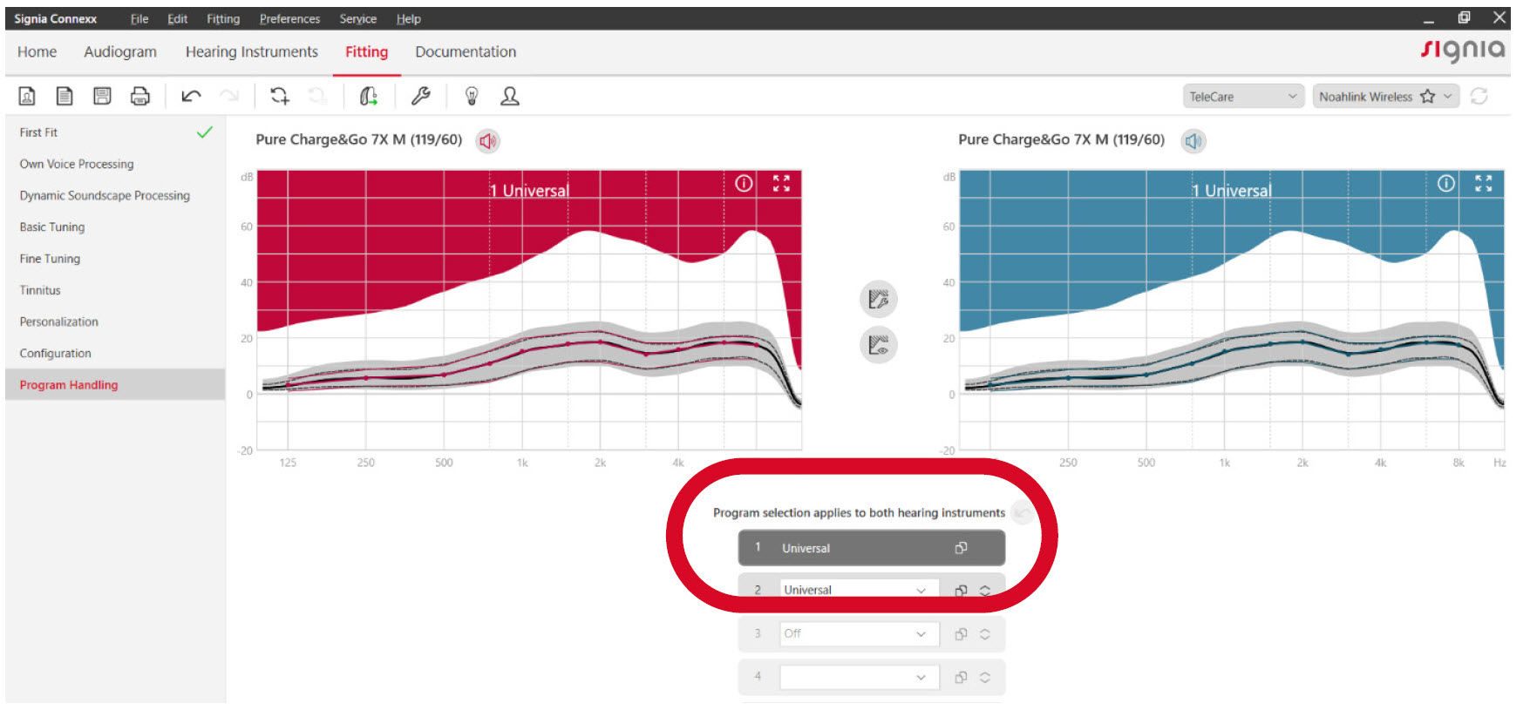The width and height of the screenshot is (1530, 717).
Task: Open the Preferences menu
Action: (289, 18)
